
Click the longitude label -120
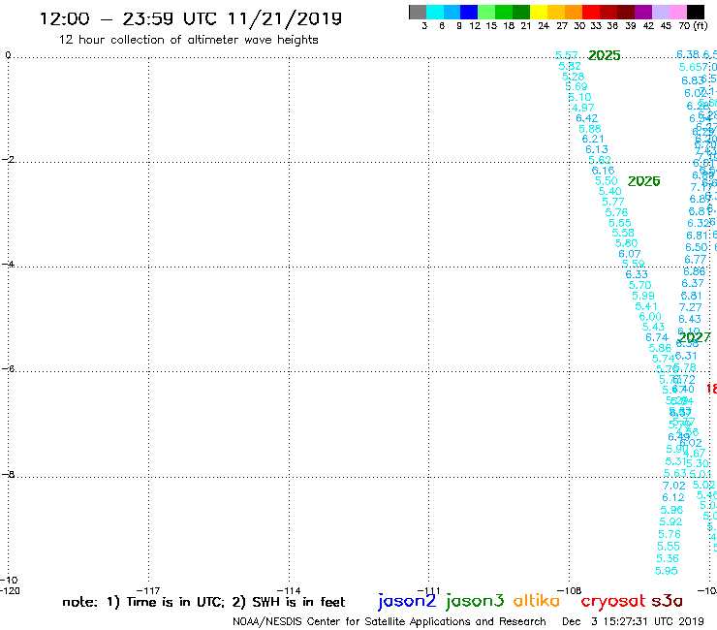coord(10,590)
